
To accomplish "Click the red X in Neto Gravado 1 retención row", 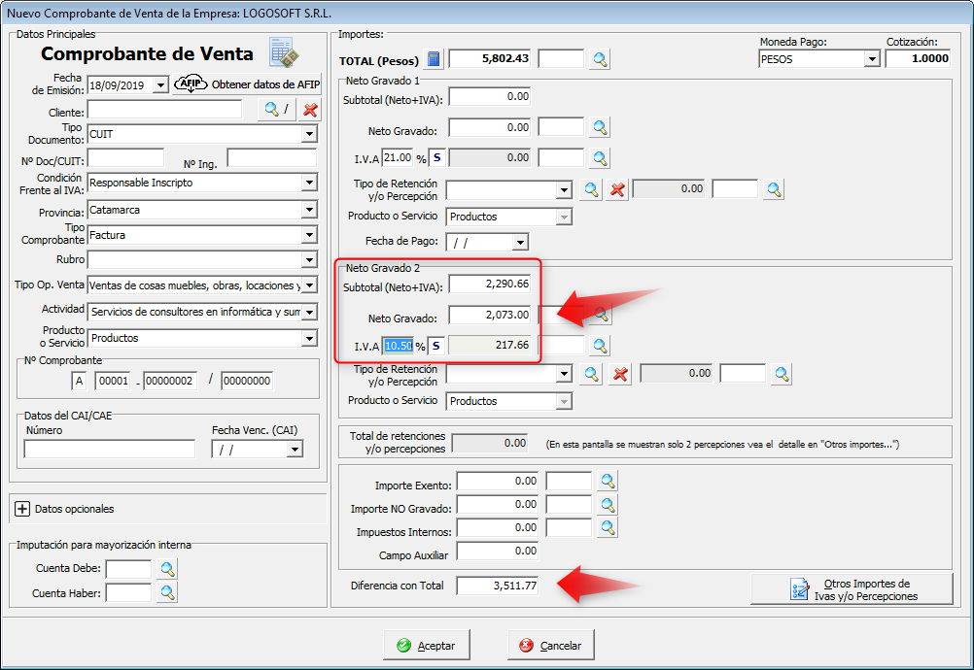I will pyautogui.click(x=616, y=189).
